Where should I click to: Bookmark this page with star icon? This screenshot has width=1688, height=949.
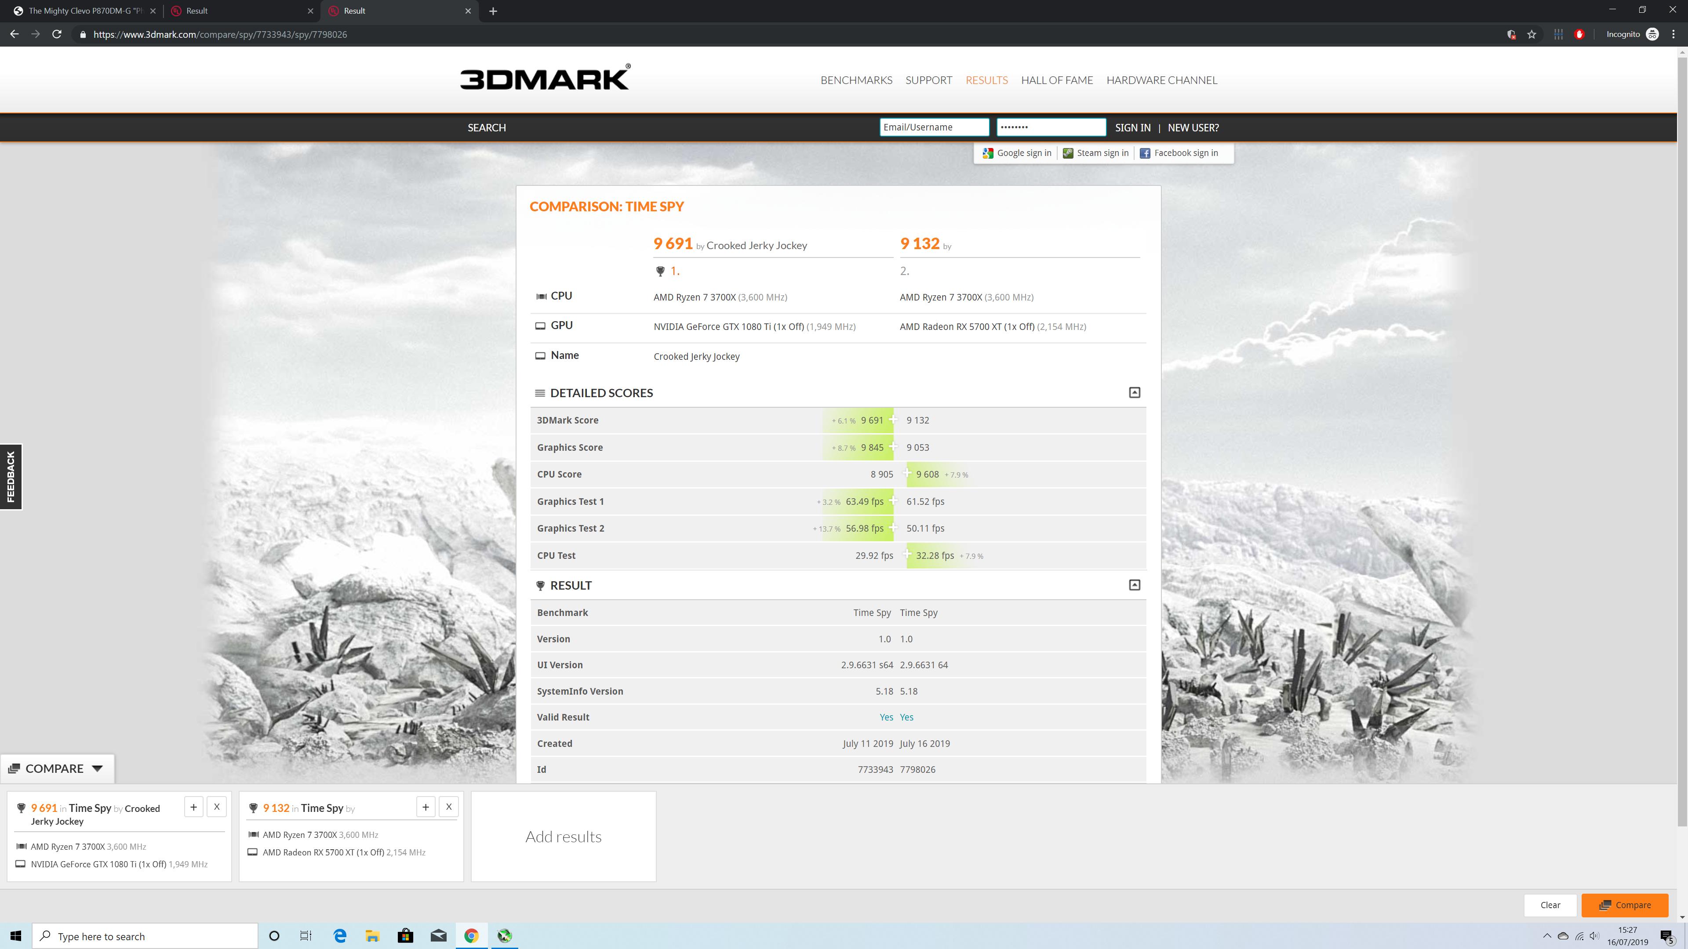point(1532,34)
